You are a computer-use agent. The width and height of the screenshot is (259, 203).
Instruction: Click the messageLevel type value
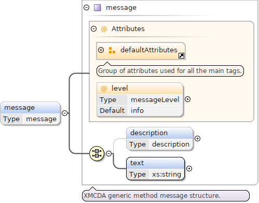click(x=155, y=100)
